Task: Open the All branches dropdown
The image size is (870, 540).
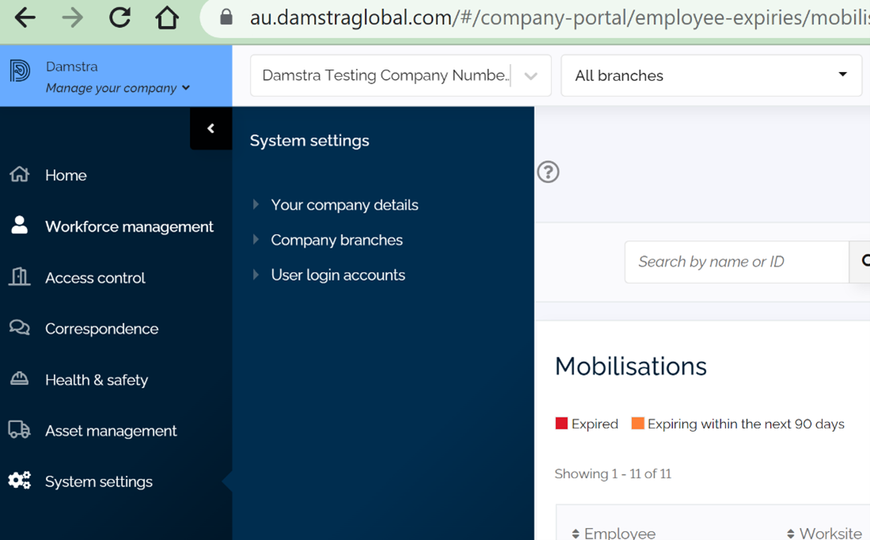Action: [710, 75]
